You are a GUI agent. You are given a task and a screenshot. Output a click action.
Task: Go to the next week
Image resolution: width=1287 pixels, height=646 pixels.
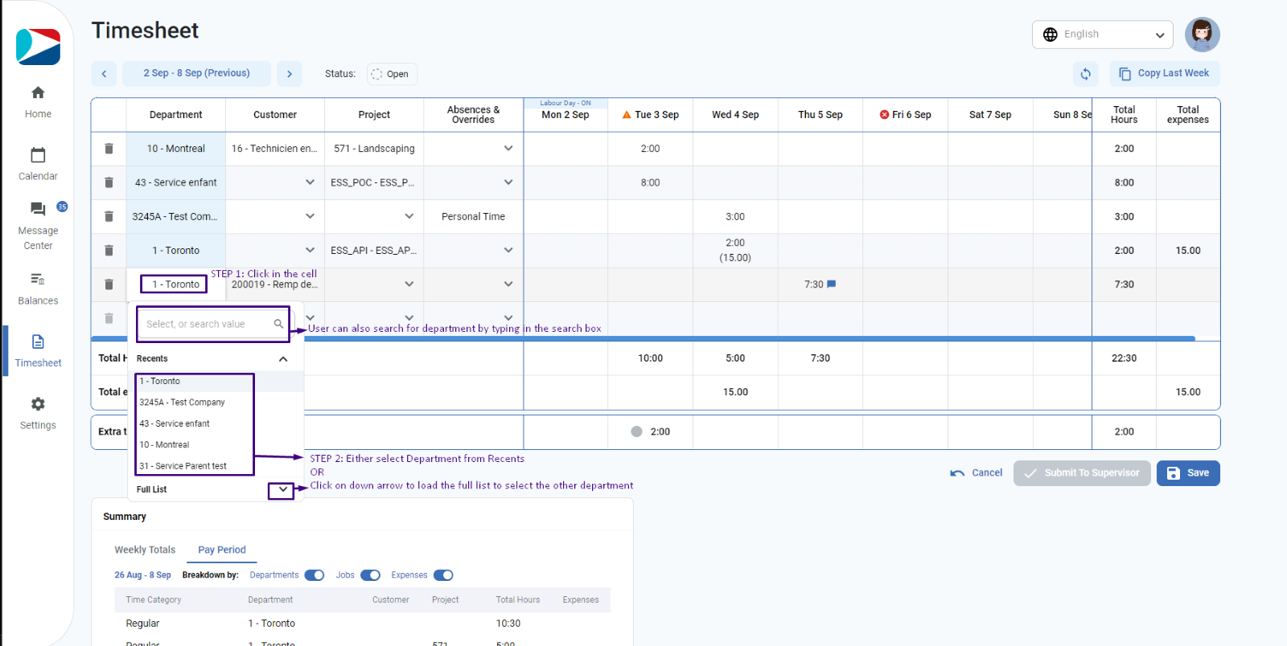tap(290, 74)
